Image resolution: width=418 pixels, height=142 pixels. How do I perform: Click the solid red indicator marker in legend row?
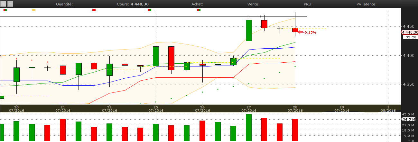[x=94, y=10]
